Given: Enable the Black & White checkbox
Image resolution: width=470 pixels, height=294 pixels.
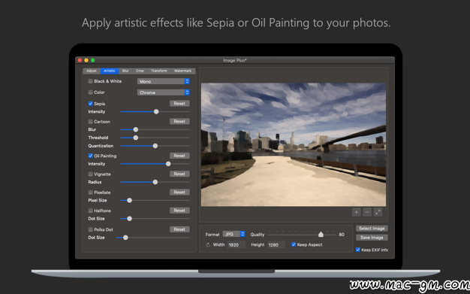Looking at the screenshot, I should (91, 81).
